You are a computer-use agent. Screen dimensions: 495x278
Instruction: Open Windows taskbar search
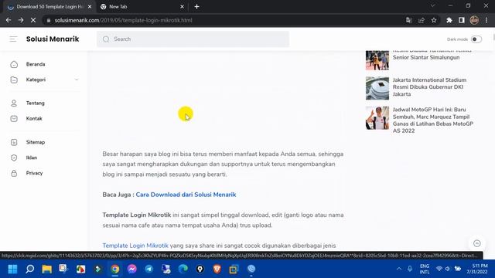point(29,269)
